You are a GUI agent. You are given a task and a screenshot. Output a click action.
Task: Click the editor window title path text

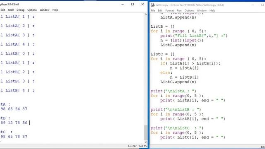click(x=190, y=5)
